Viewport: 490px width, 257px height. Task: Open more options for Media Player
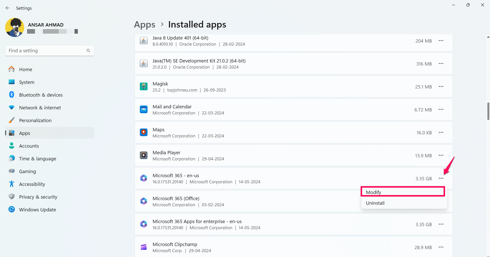click(x=441, y=156)
